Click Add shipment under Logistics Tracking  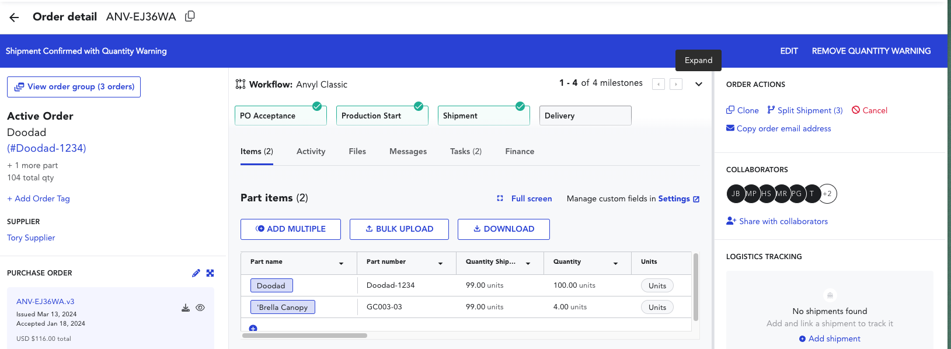830,338
